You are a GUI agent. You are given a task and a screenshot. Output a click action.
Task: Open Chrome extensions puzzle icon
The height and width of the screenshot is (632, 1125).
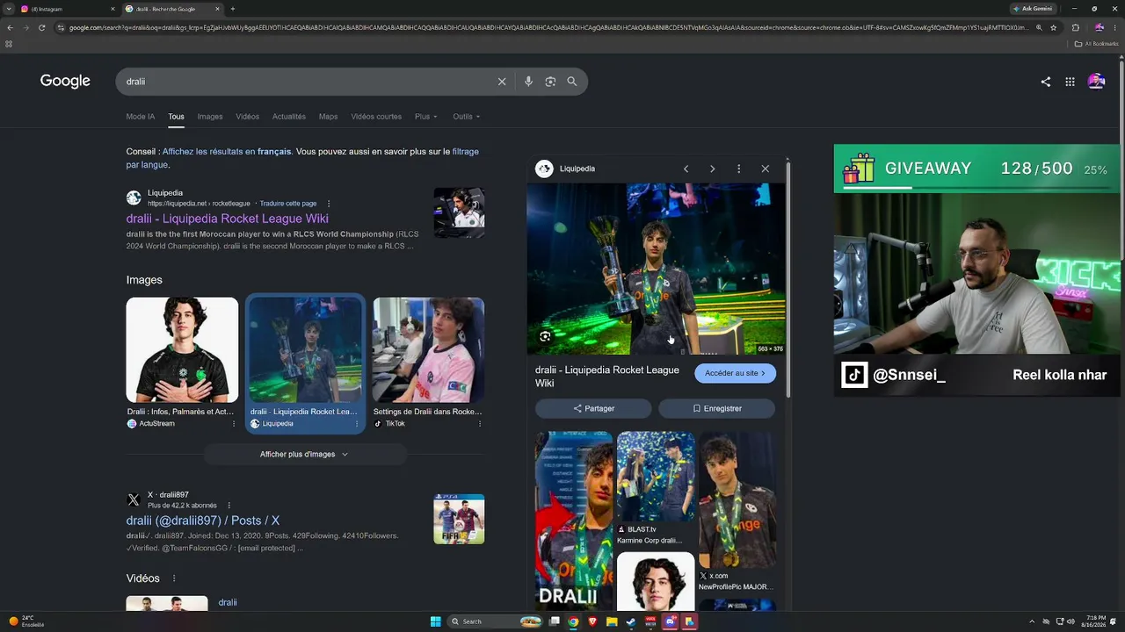(1075, 27)
